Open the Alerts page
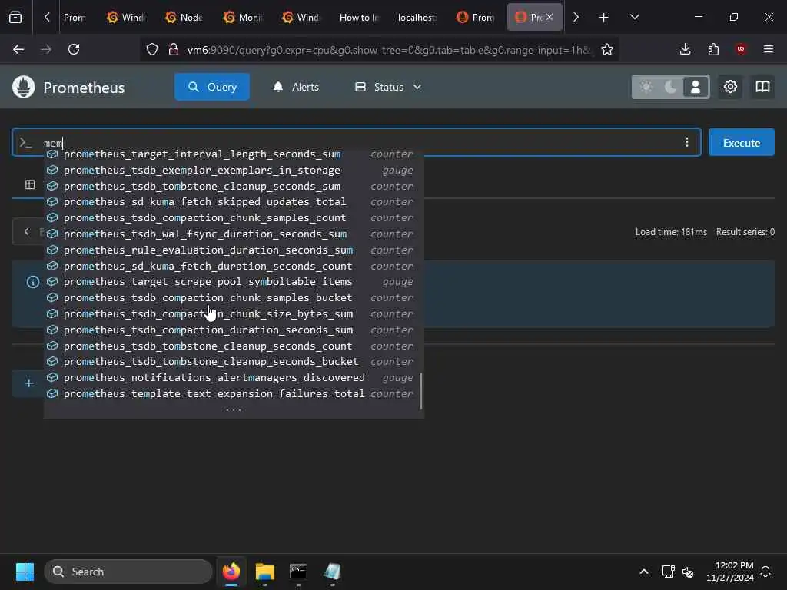This screenshot has height=590, width=787. [296, 87]
